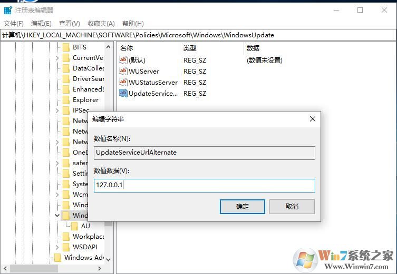
Task: Cancel the dialog with 取消
Action: [x=292, y=207]
